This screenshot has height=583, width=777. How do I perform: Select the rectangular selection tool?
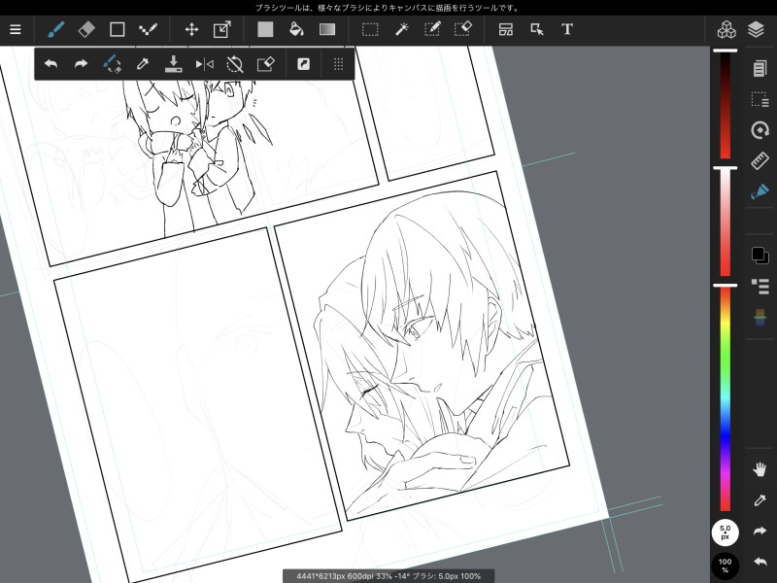370,30
